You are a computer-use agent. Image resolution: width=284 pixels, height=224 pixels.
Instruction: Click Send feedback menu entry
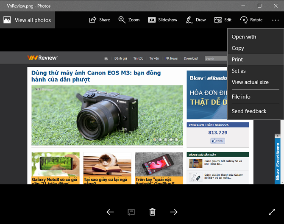point(249,111)
